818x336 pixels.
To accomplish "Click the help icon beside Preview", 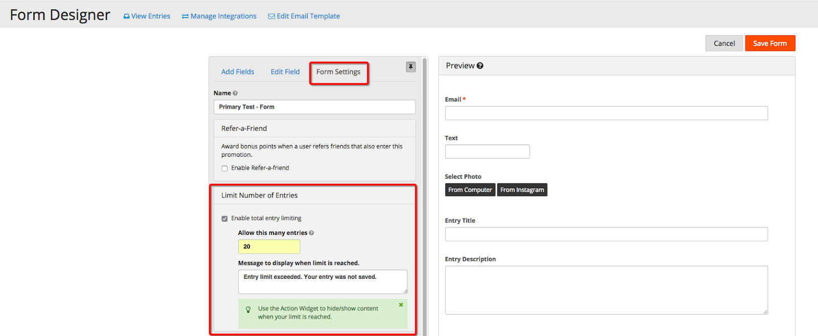I will [x=480, y=66].
